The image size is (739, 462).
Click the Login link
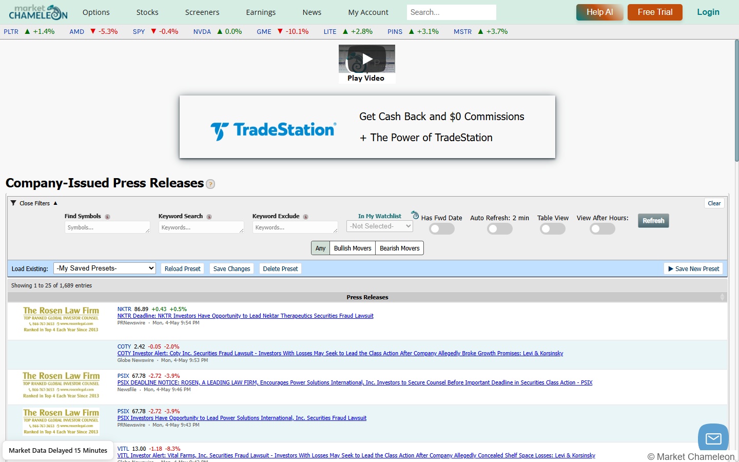[708, 12]
